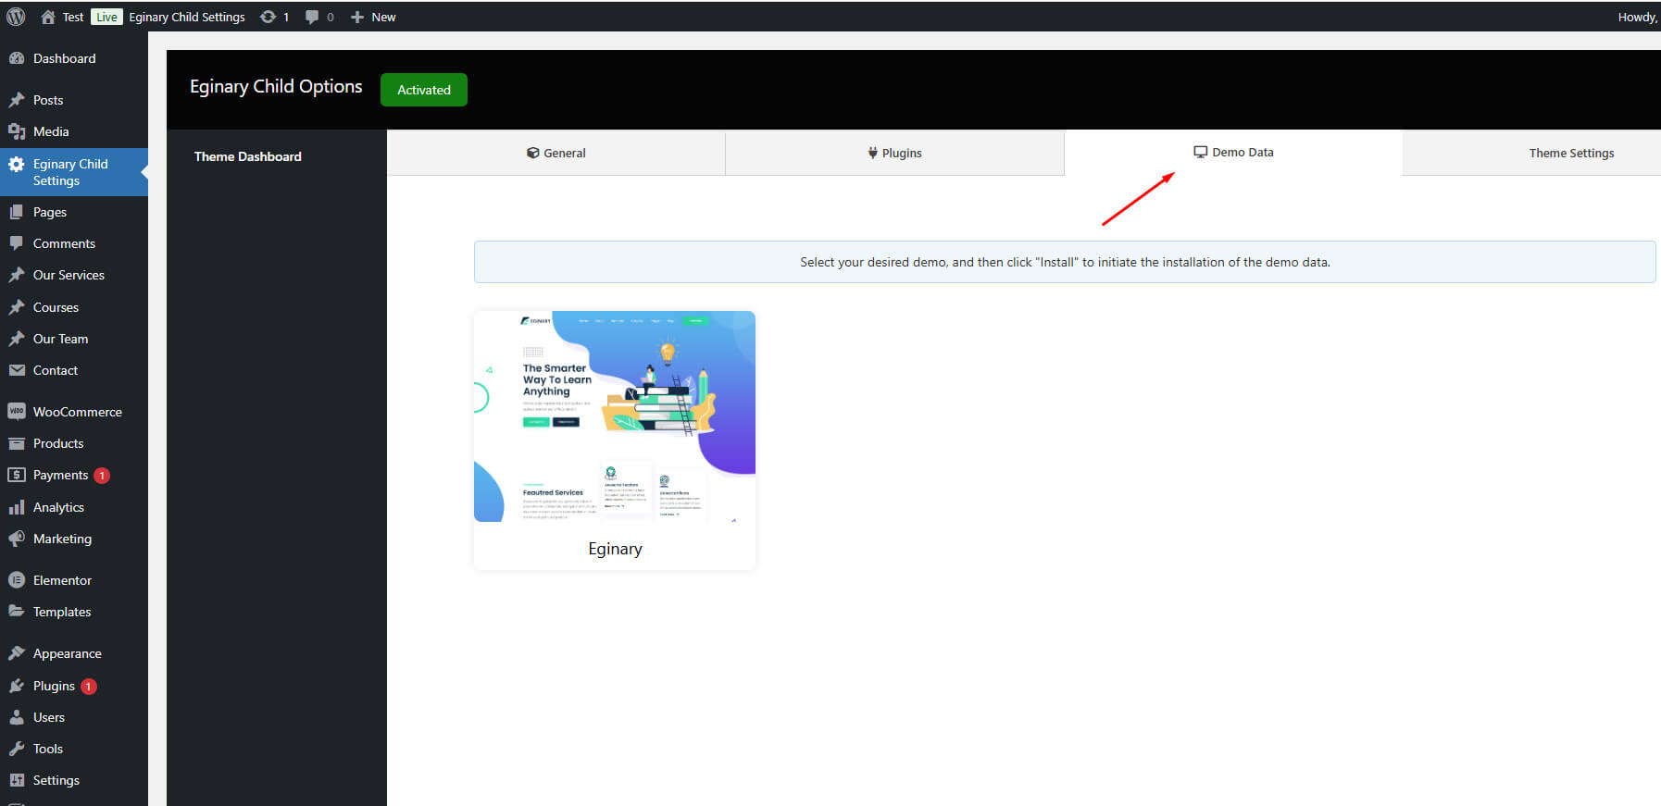Click the Contact menu label
Image resolution: width=1661 pixels, height=806 pixels.
pyautogui.click(x=56, y=370)
